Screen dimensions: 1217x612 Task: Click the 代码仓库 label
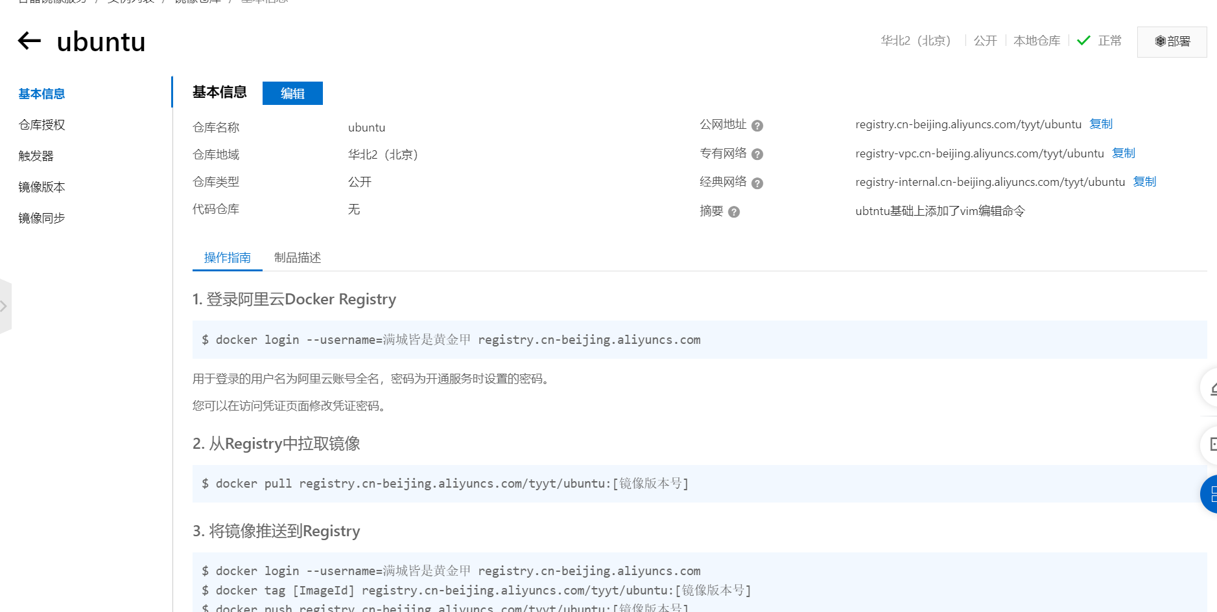216,209
